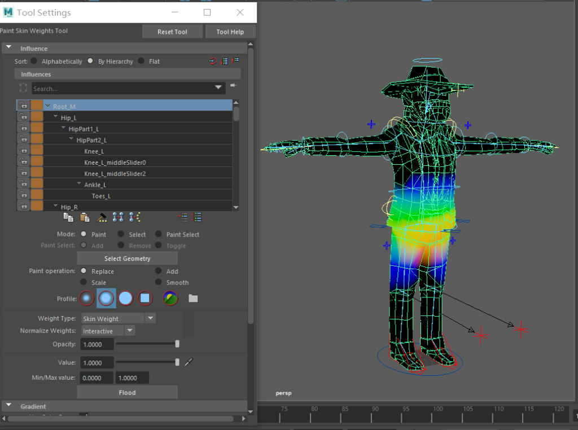578x430 pixels.
Task: Click the pin icon right of Search
Action: [x=233, y=85]
